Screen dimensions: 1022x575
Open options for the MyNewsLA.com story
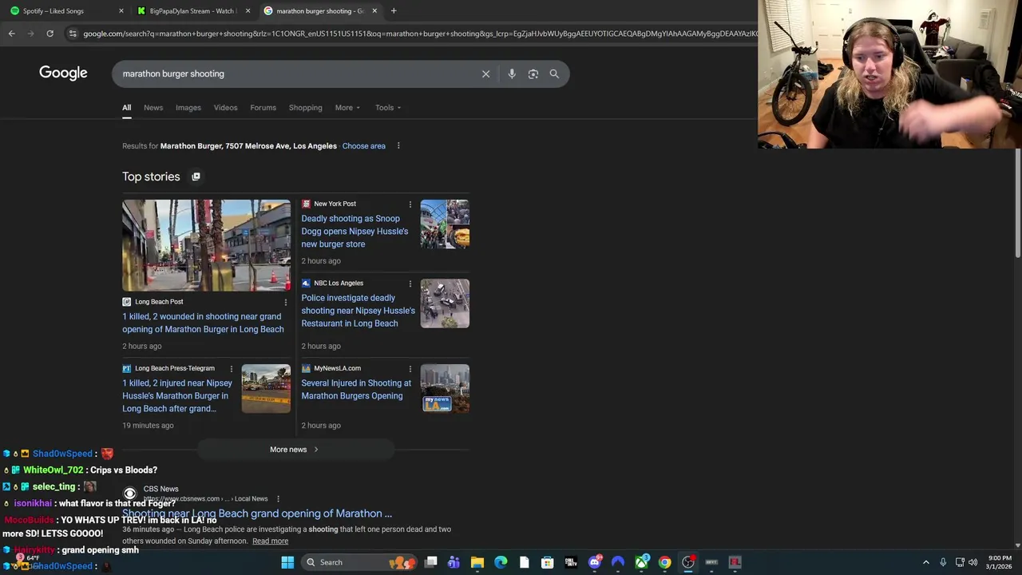coord(410,369)
